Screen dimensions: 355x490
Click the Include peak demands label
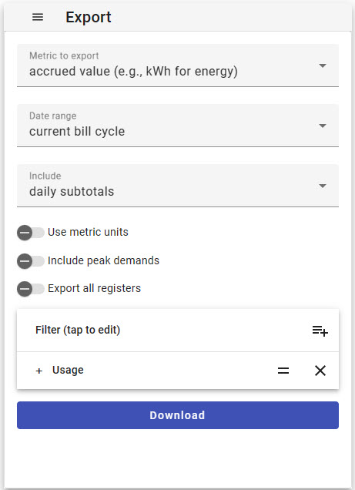tap(103, 260)
